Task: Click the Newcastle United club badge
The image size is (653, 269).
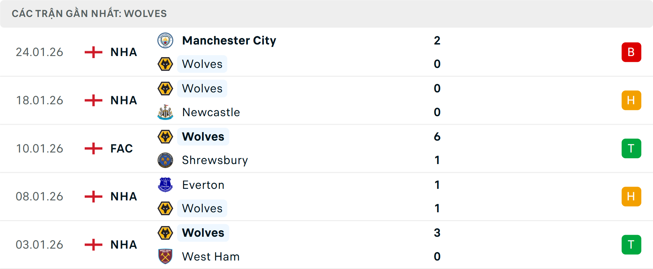Action: point(166,112)
